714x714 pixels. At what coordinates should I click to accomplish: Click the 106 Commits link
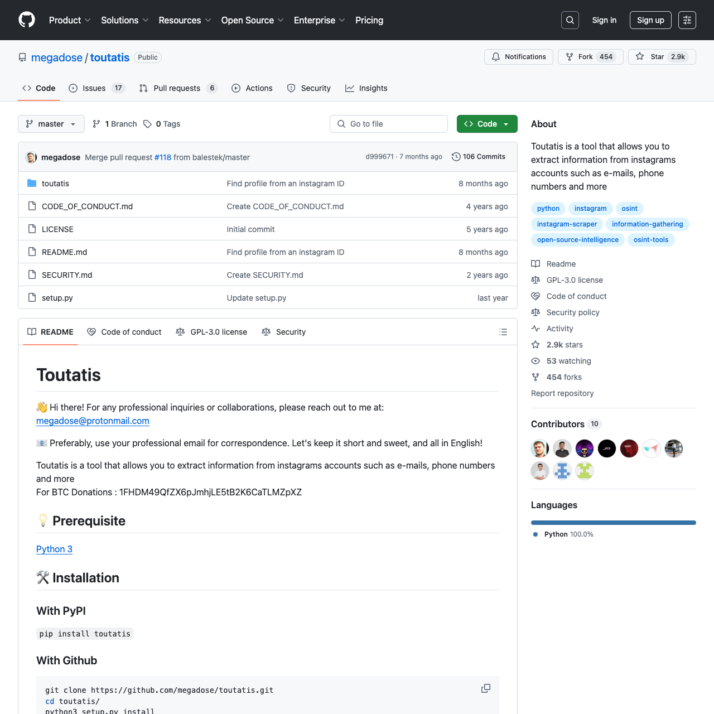479,157
